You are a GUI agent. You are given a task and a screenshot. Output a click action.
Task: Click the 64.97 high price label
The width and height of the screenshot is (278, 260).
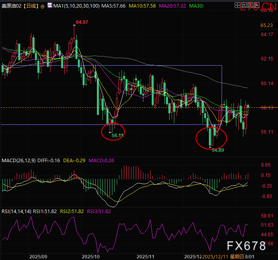[x=82, y=22]
